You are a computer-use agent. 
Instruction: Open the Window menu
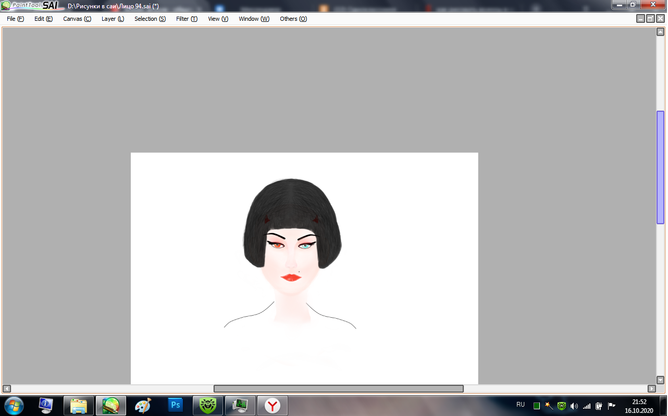pos(254,19)
